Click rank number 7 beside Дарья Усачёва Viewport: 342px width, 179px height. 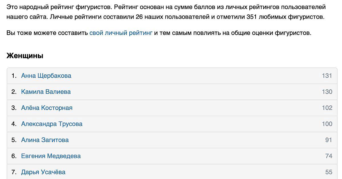point(14,172)
